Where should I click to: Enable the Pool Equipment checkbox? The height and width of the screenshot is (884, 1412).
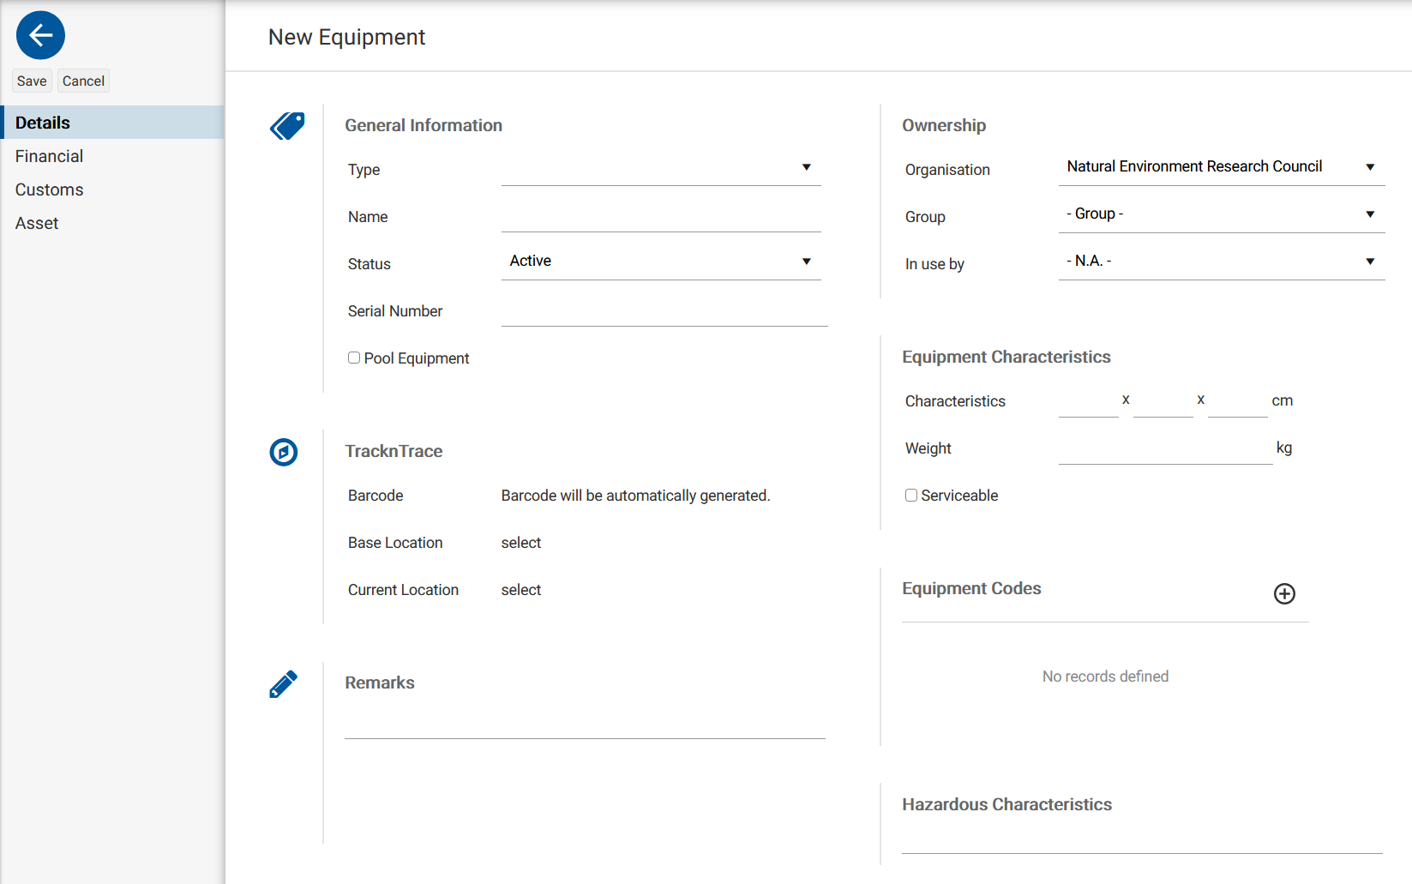pyautogui.click(x=353, y=357)
